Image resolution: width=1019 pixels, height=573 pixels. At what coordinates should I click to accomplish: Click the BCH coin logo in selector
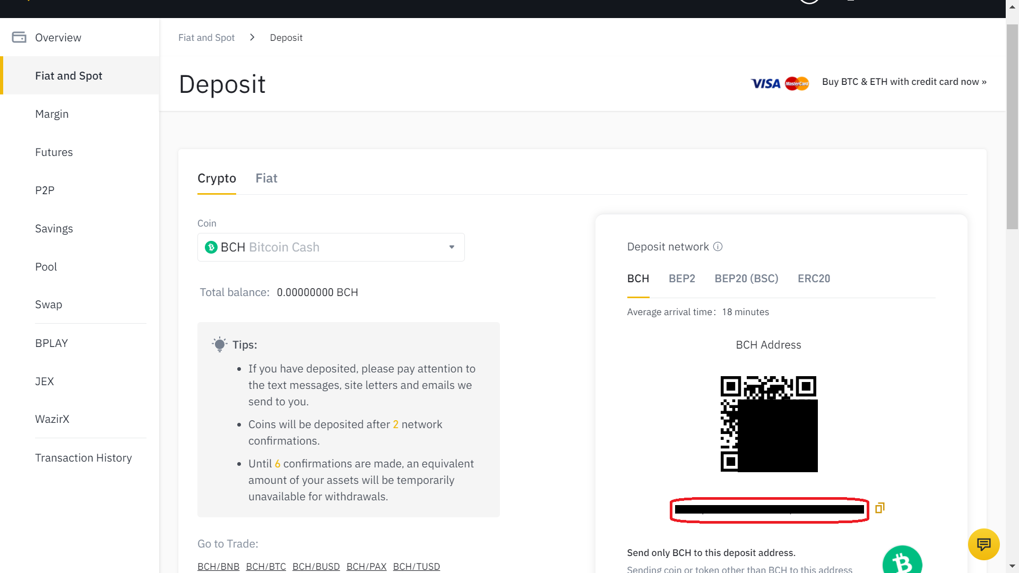[211, 247]
